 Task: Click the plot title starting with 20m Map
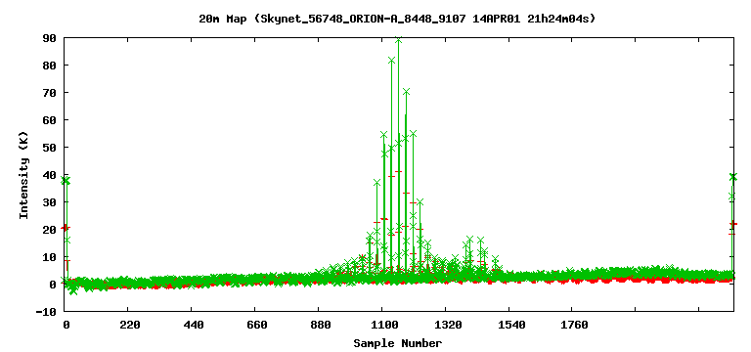tap(397, 20)
